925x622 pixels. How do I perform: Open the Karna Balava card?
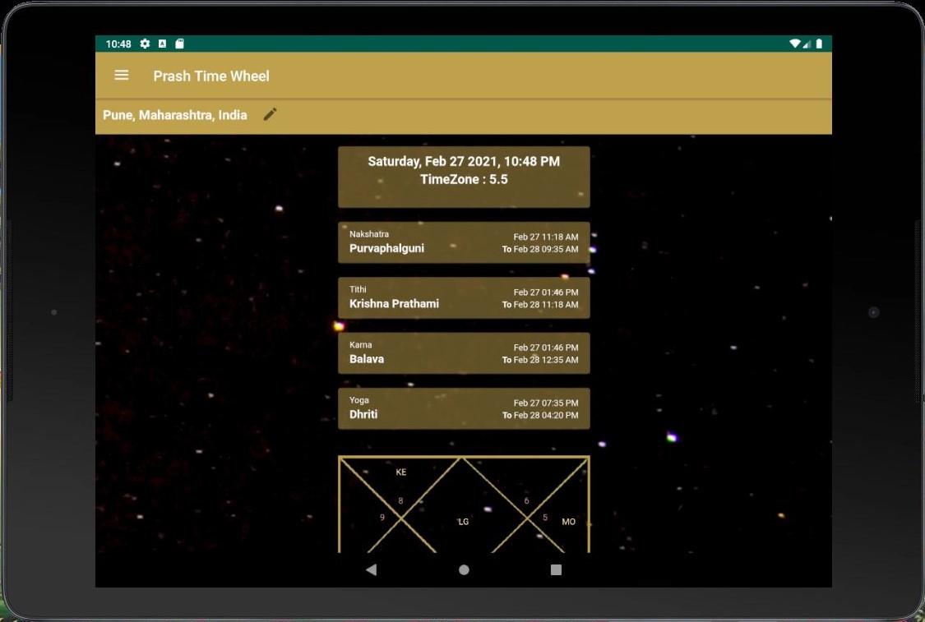click(464, 353)
